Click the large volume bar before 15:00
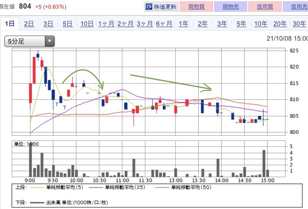The image size is (308, 209). click(x=264, y=163)
